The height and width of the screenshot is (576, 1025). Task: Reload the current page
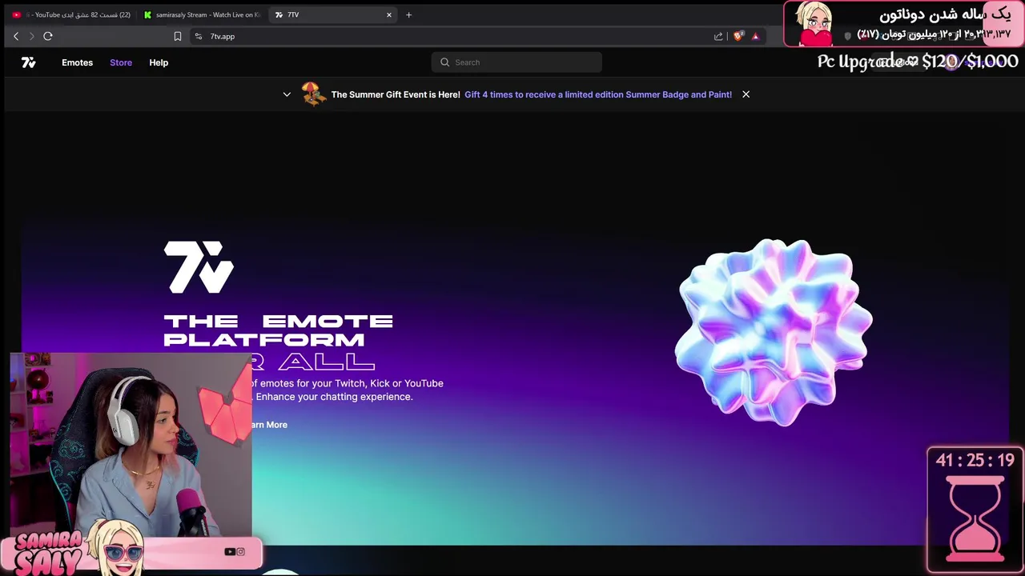[x=48, y=36]
